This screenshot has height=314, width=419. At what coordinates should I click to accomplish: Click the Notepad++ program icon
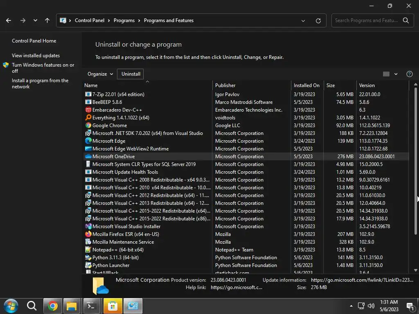[x=88, y=250]
